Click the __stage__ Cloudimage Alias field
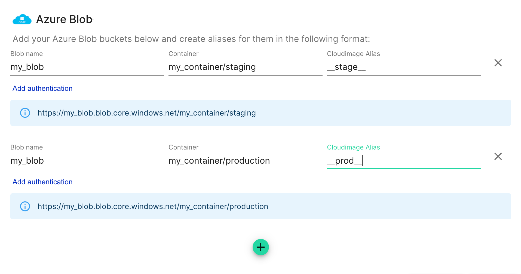The height and width of the screenshot is (274, 521). pos(403,67)
